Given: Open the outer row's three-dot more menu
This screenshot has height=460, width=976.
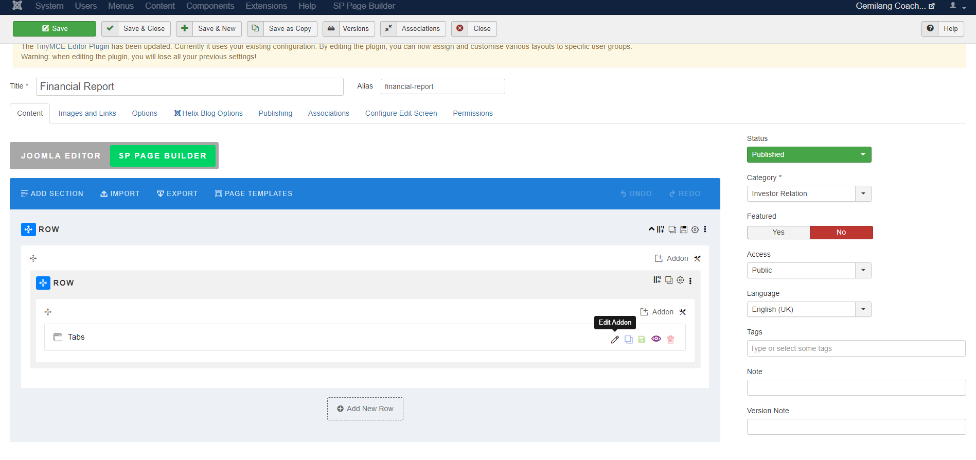Looking at the screenshot, I should [x=705, y=229].
